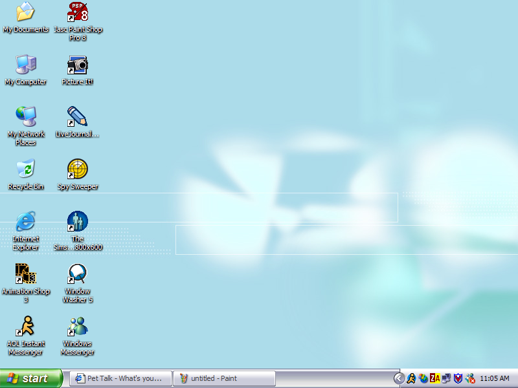Select the Internet Explorer desktop icon
Viewport: 518px width, 388px height.
(26, 222)
